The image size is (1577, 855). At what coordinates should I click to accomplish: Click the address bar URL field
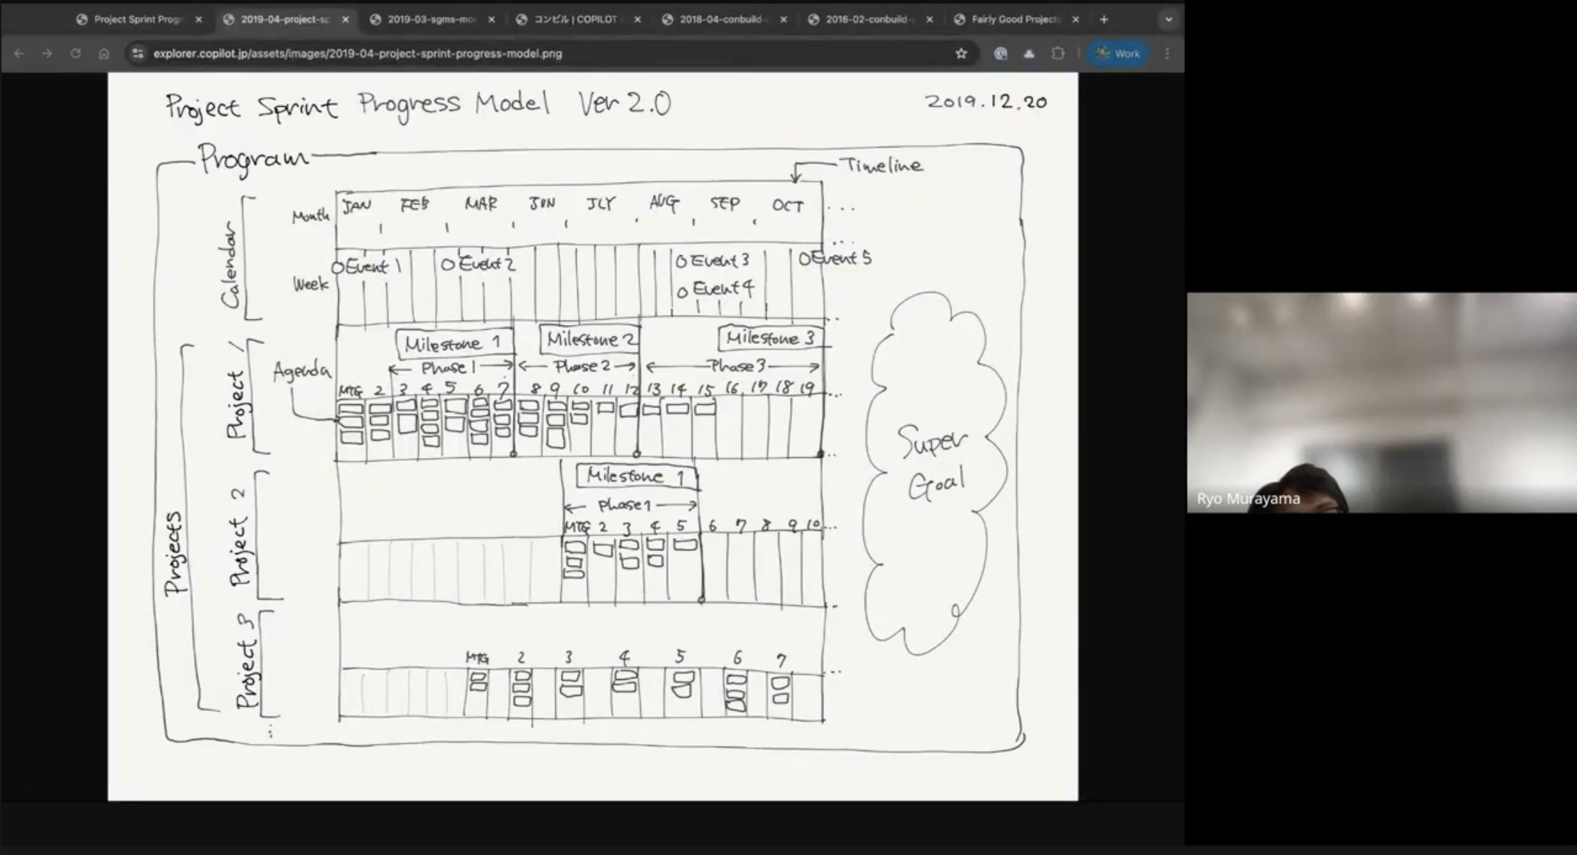(x=509, y=53)
